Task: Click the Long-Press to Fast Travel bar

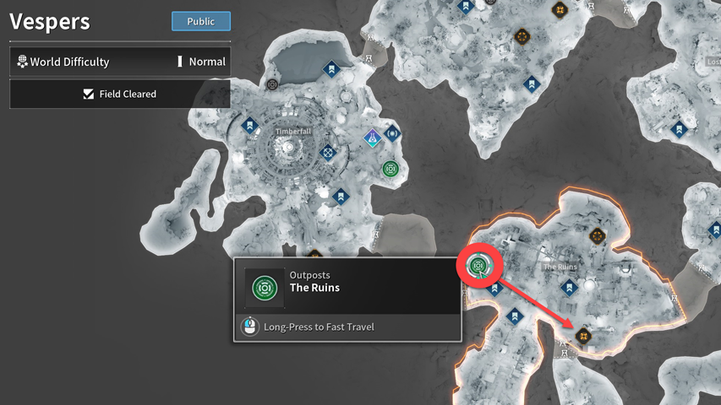Action: (x=347, y=327)
